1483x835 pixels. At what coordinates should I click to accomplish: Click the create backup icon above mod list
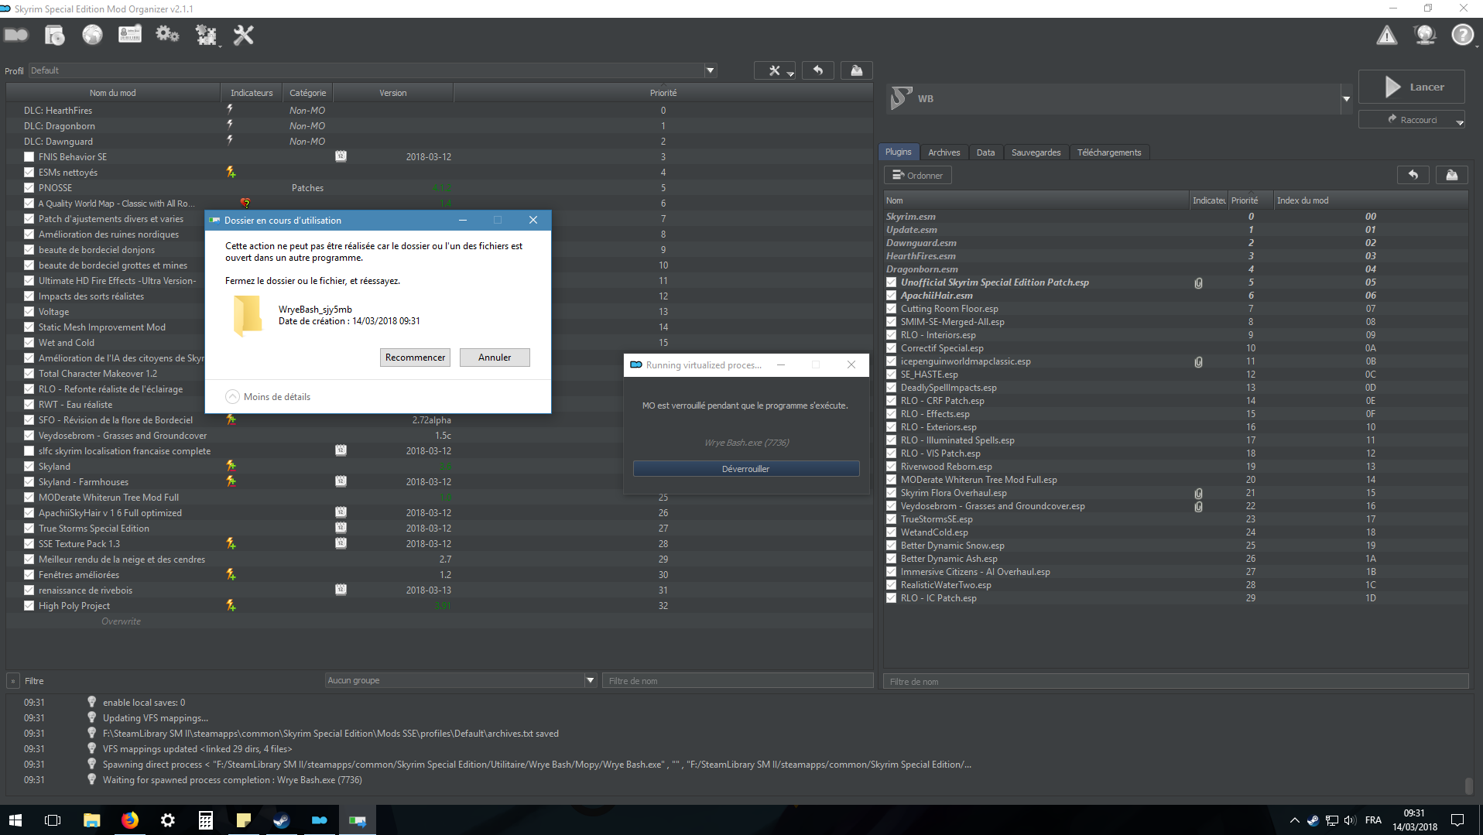[856, 70]
